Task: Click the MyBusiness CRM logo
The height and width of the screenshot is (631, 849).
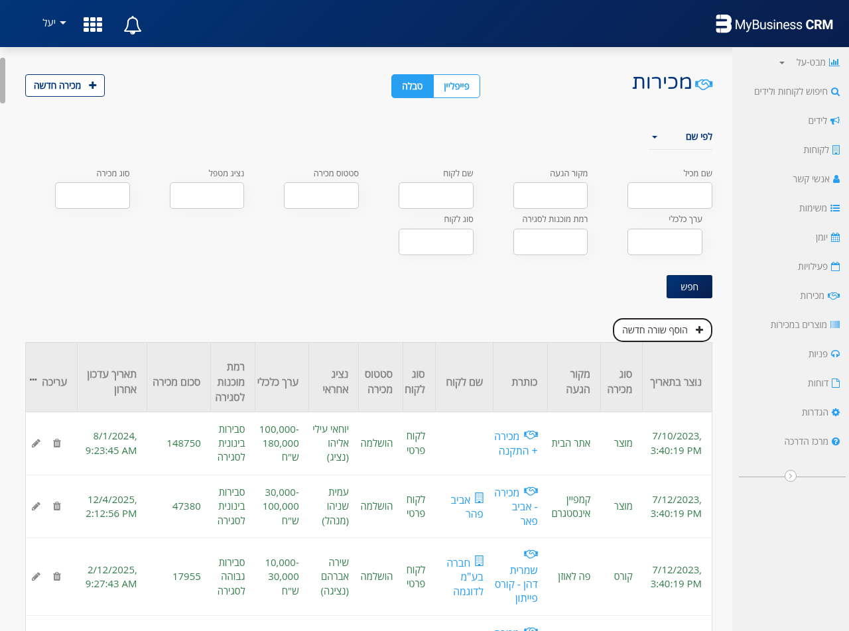Action: pyautogui.click(x=774, y=25)
